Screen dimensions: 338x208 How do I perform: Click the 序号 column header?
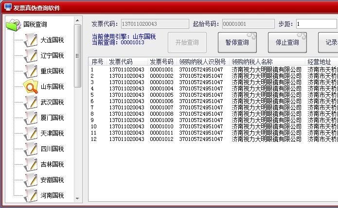click(x=97, y=62)
